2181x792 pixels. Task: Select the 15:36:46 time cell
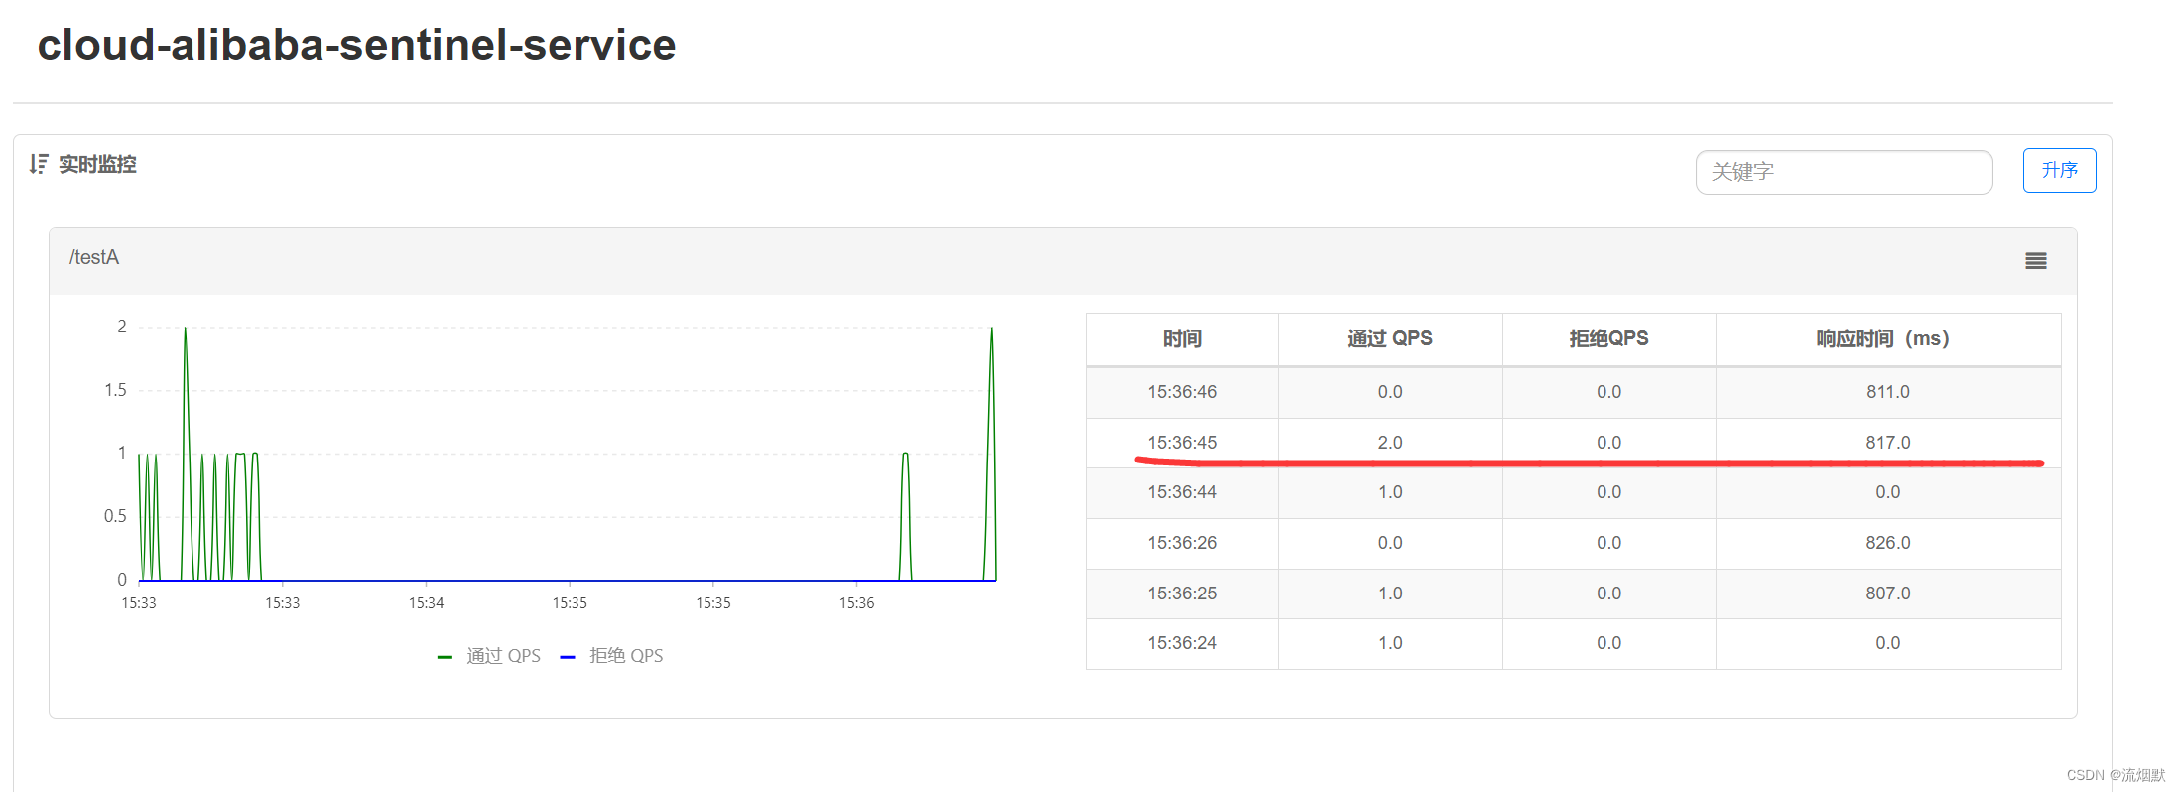(x=1182, y=392)
